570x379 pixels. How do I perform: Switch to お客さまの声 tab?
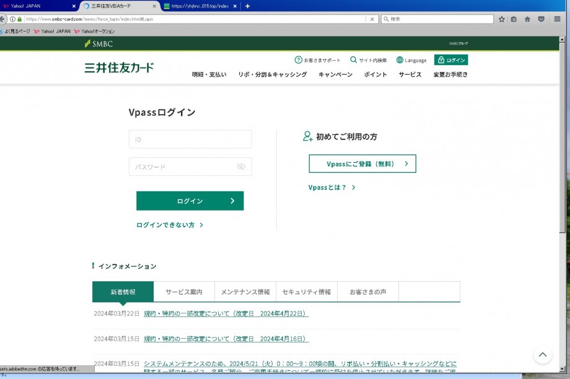[x=368, y=292]
